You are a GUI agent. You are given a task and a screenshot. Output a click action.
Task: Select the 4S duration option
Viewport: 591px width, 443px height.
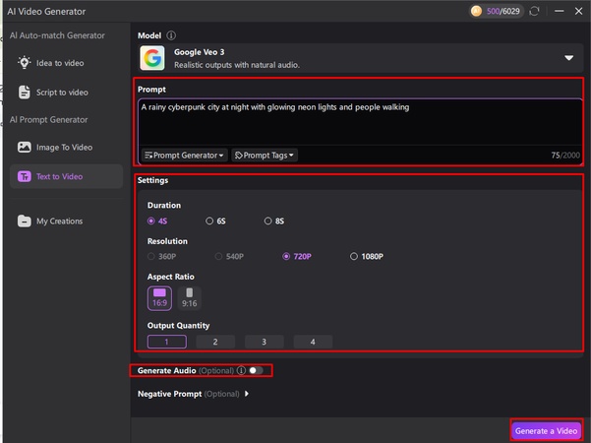(x=157, y=221)
